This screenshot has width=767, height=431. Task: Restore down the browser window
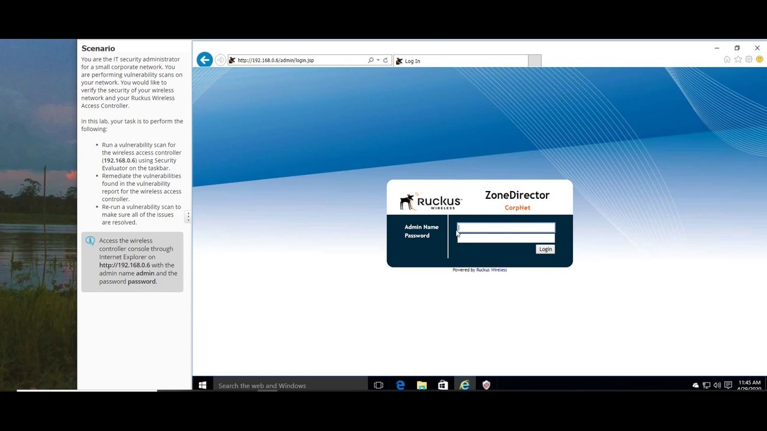(x=737, y=48)
